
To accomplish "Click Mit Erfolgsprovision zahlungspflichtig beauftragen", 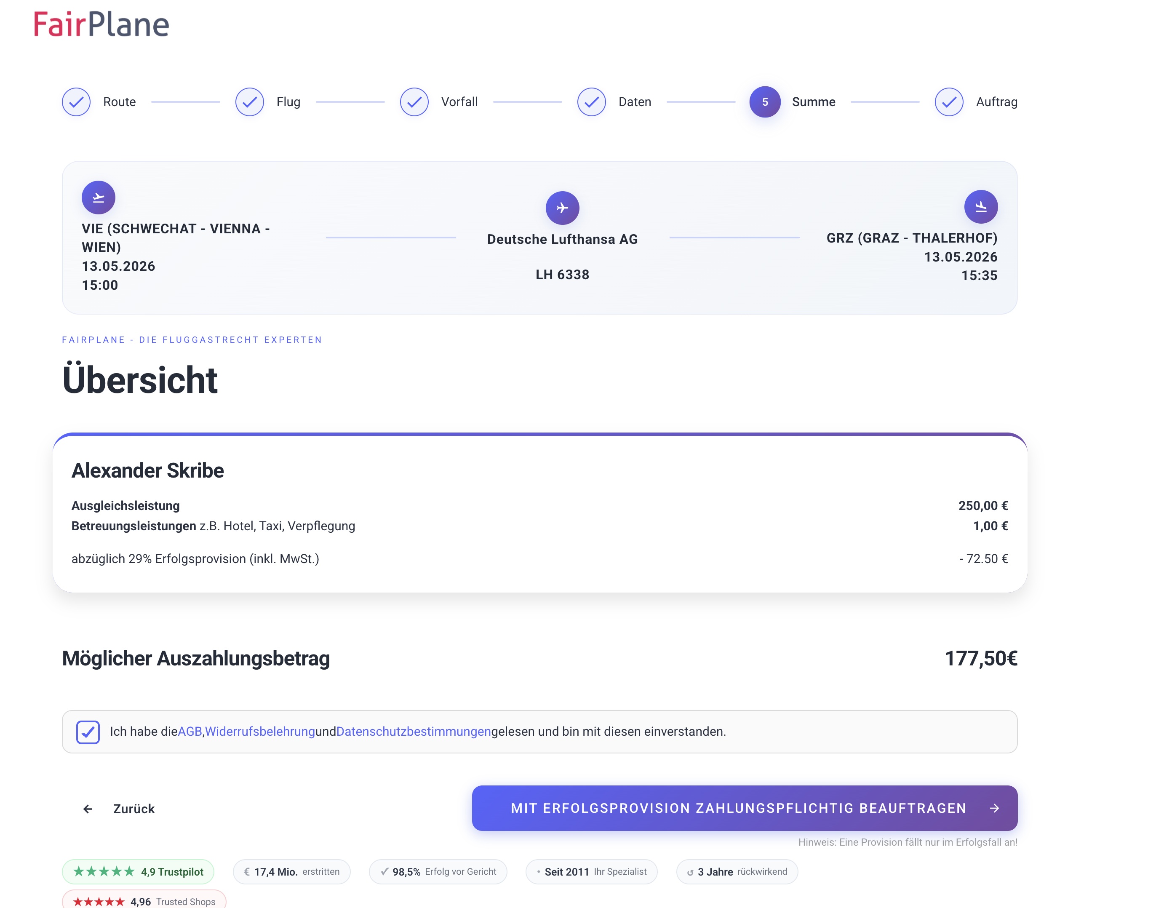I will pos(745,808).
